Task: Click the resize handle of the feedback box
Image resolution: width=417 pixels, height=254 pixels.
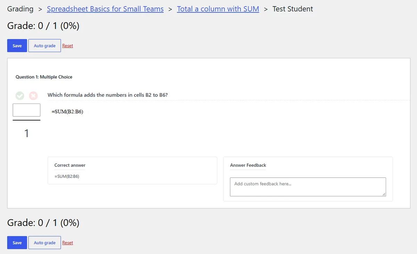Action: [384, 194]
